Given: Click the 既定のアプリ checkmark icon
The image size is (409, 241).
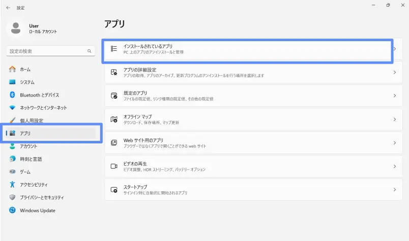Looking at the screenshot, I should pos(114,96).
